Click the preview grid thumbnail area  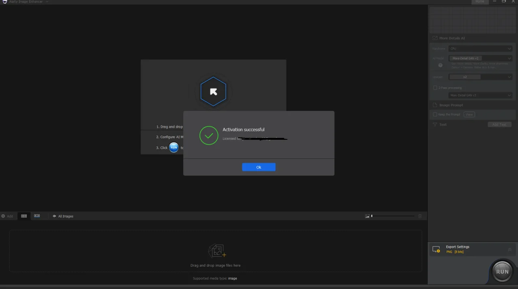[x=472, y=20]
